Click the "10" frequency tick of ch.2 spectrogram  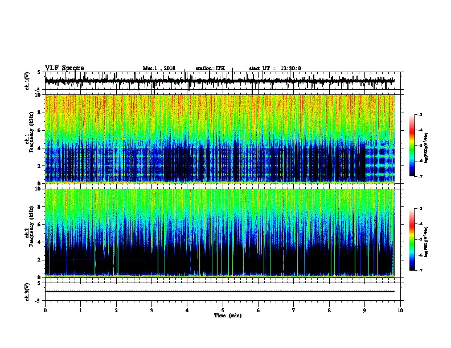point(39,189)
